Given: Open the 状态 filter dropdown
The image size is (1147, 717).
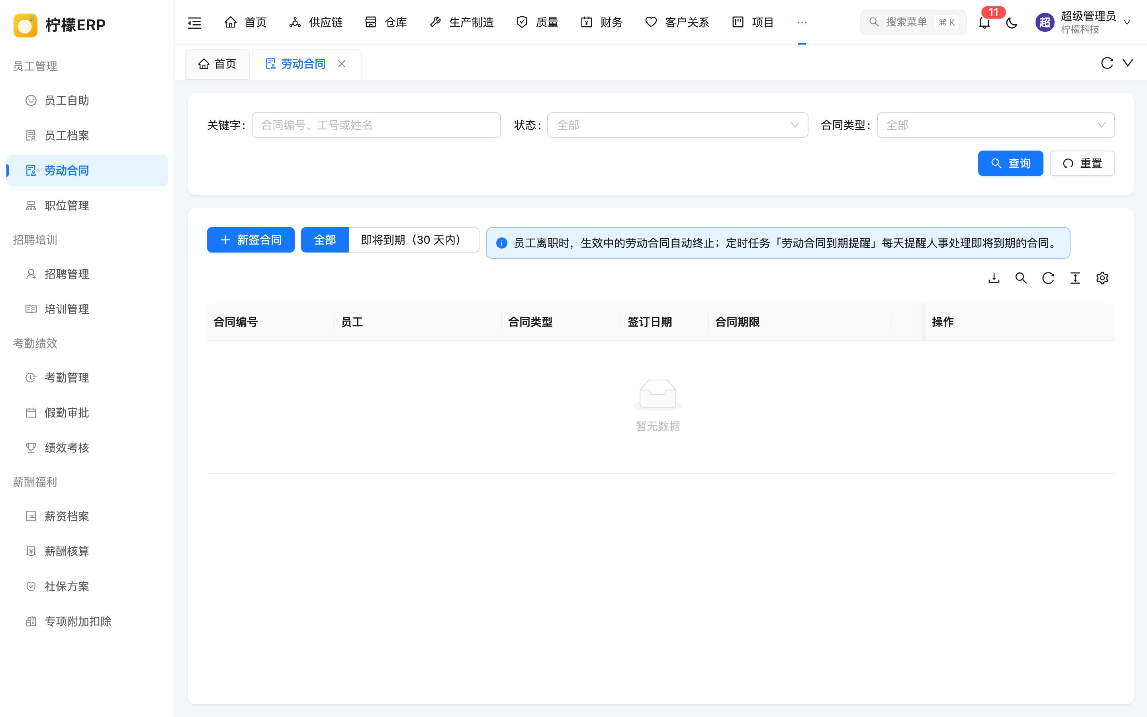Looking at the screenshot, I should point(677,125).
